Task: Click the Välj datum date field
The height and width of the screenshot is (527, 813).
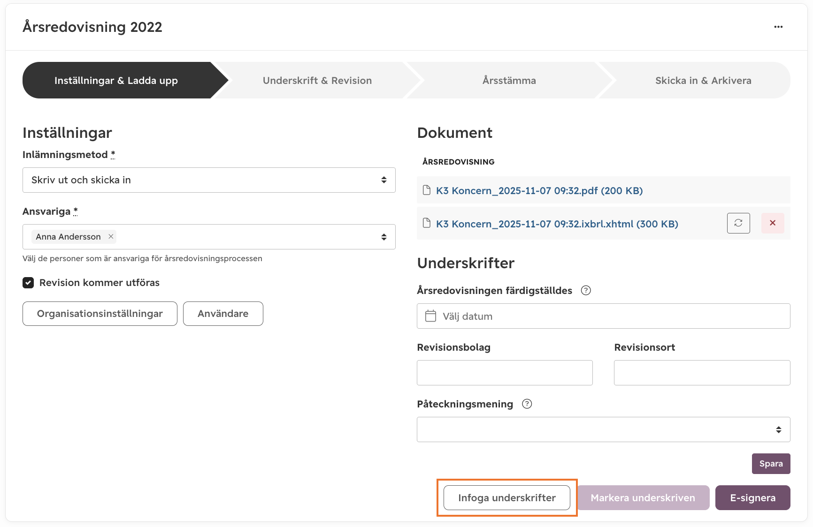Action: tap(604, 316)
